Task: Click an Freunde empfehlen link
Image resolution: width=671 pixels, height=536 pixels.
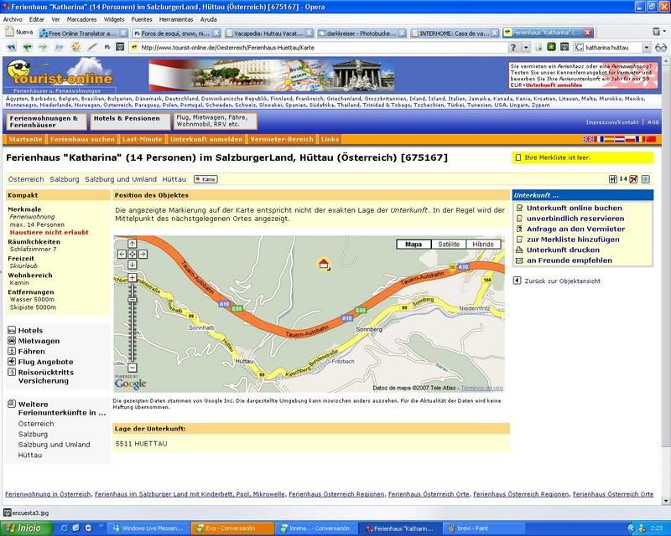Action: click(x=570, y=260)
